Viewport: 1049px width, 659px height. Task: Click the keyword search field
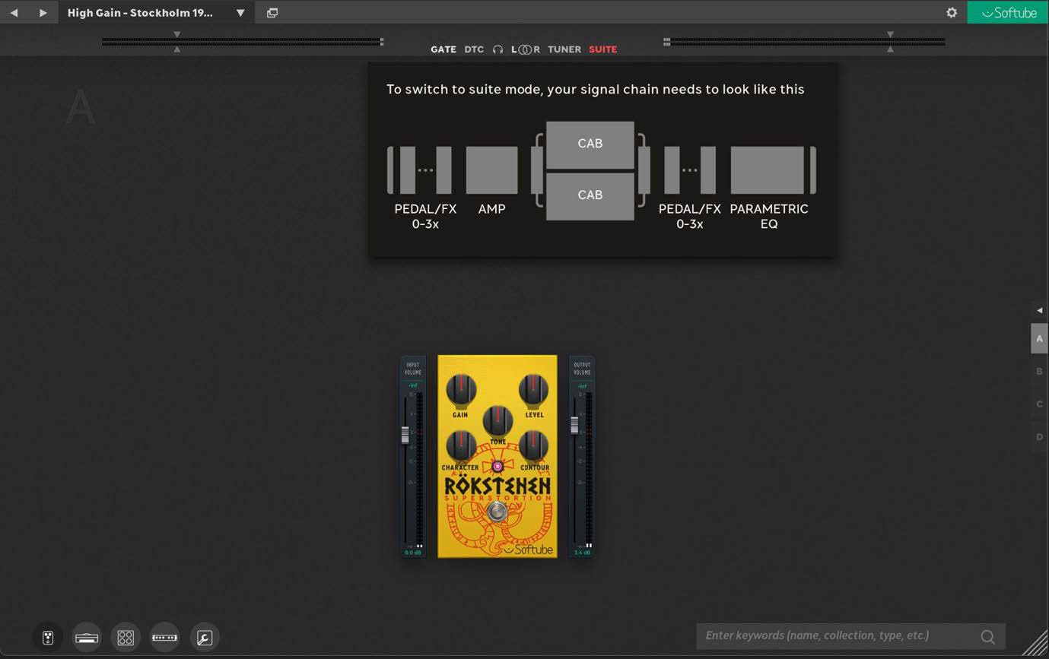(x=837, y=635)
